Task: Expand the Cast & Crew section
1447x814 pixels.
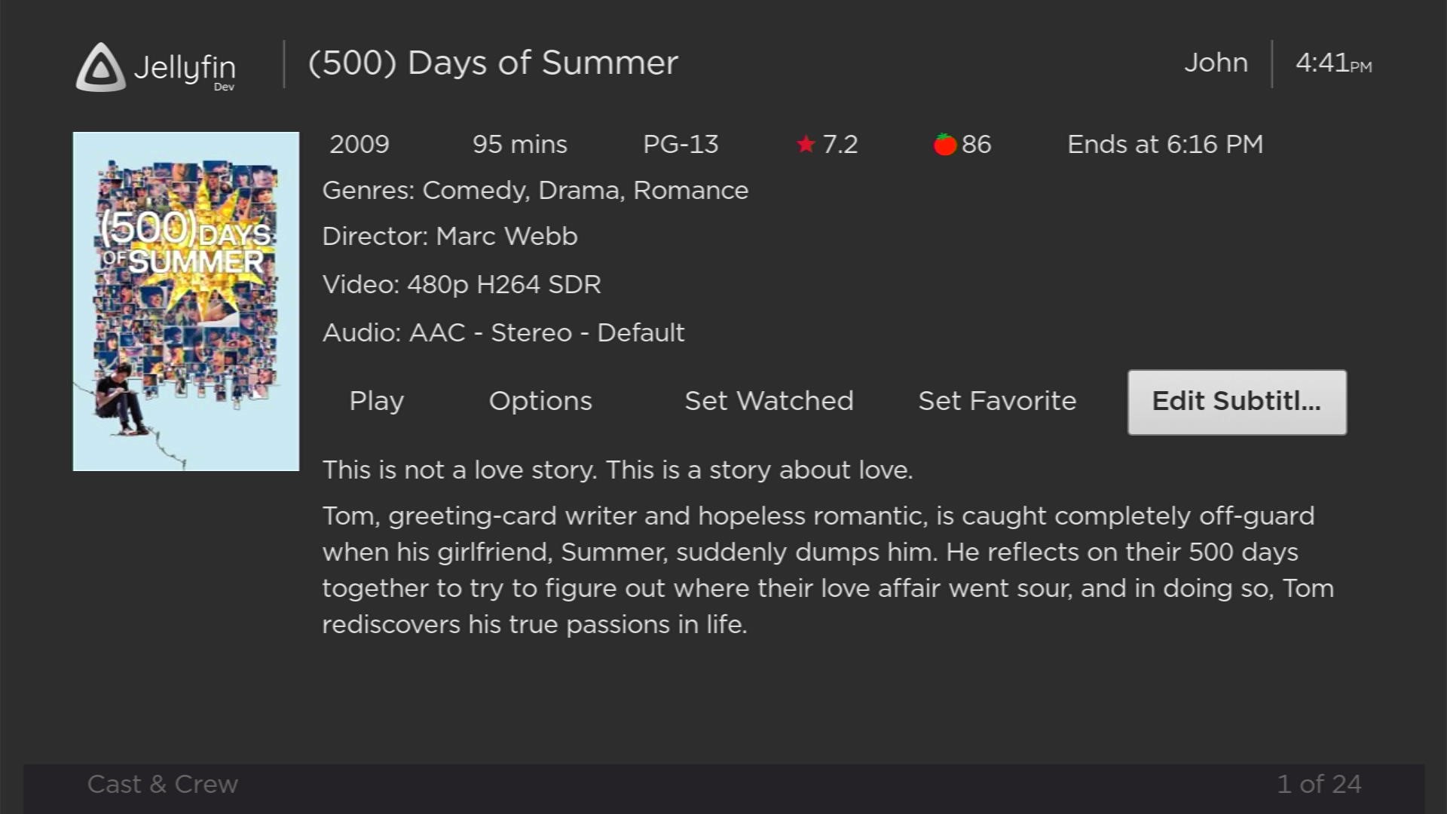Action: tap(163, 784)
